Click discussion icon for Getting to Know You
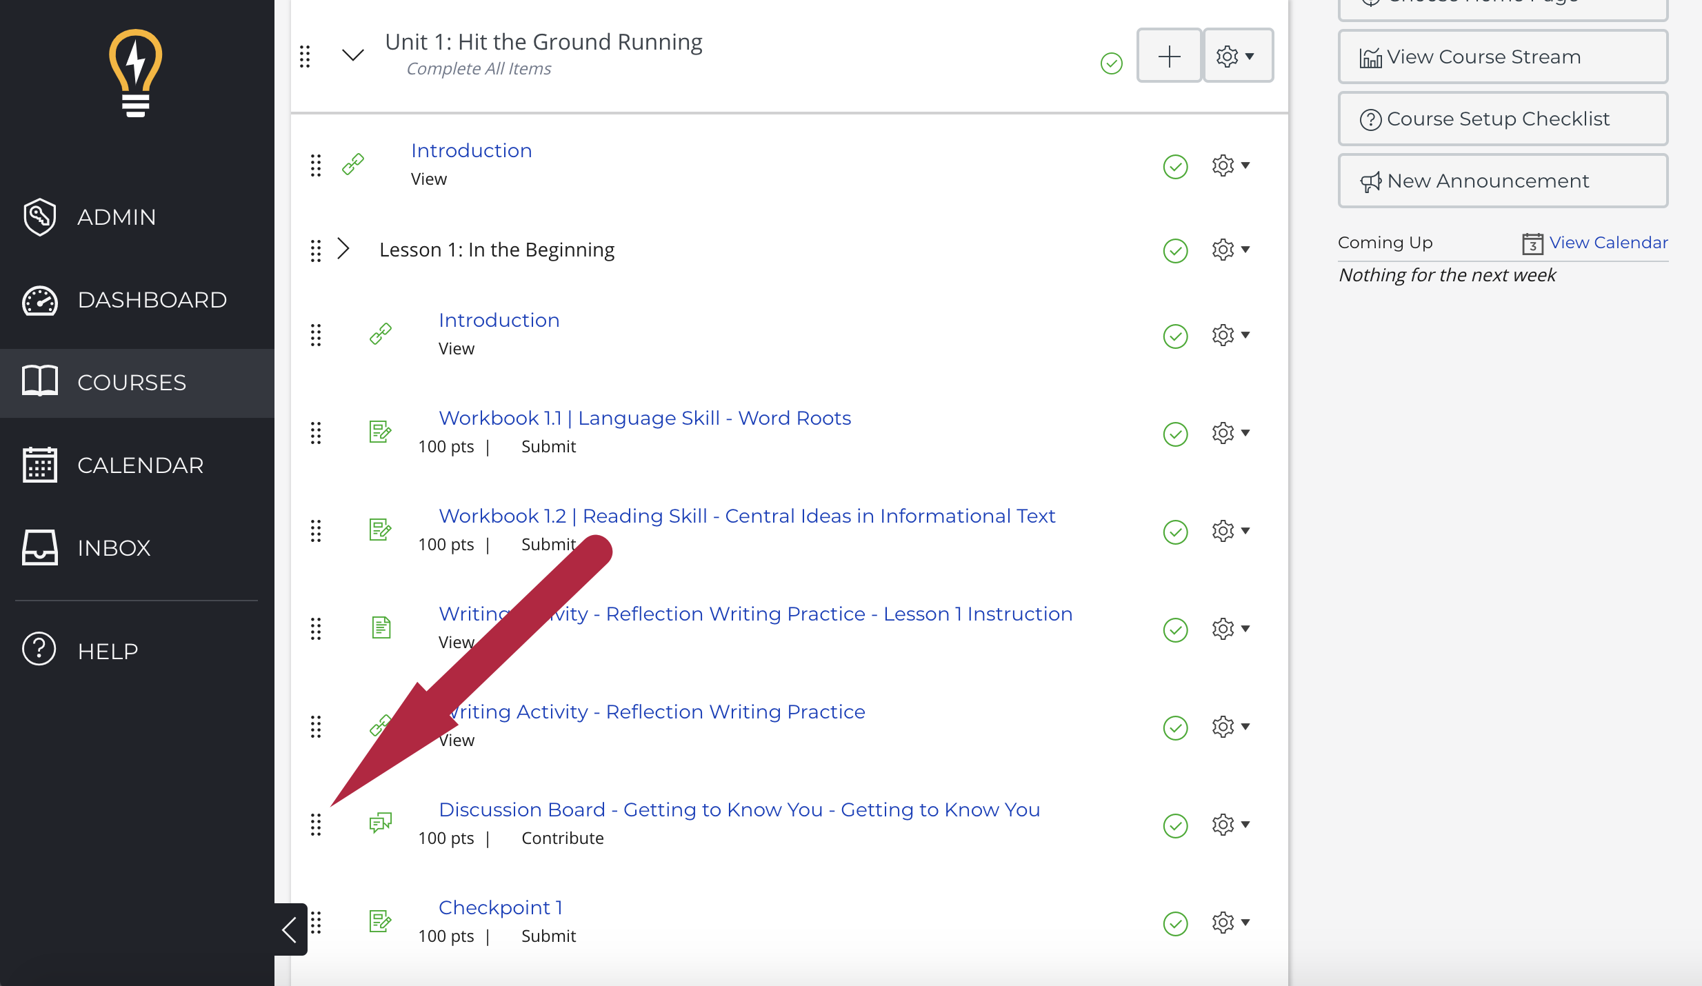This screenshot has height=986, width=1702. pos(381,822)
